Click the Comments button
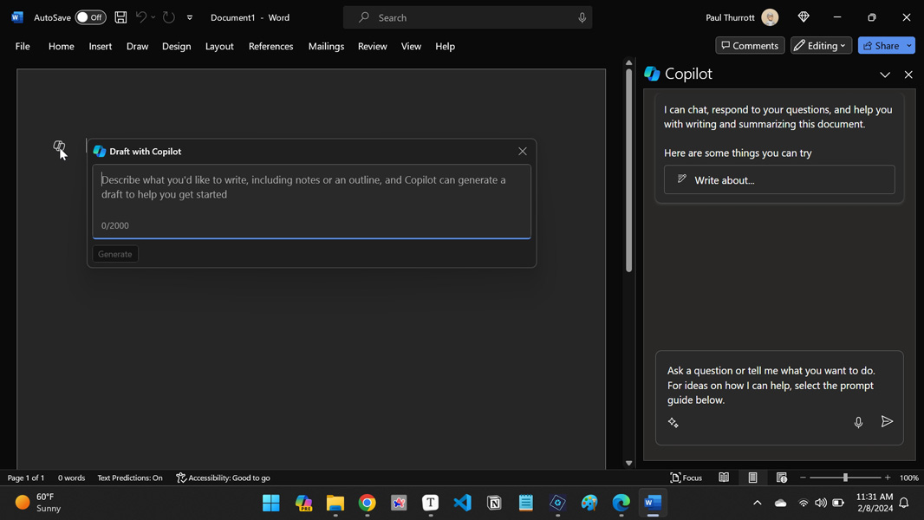 [750, 45]
